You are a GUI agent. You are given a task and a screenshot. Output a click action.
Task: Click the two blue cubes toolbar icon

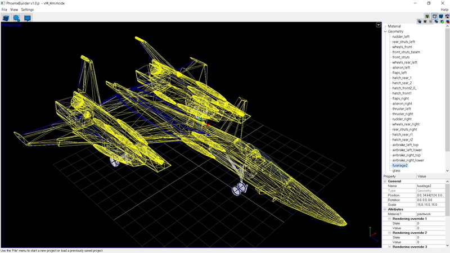[436, 21]
